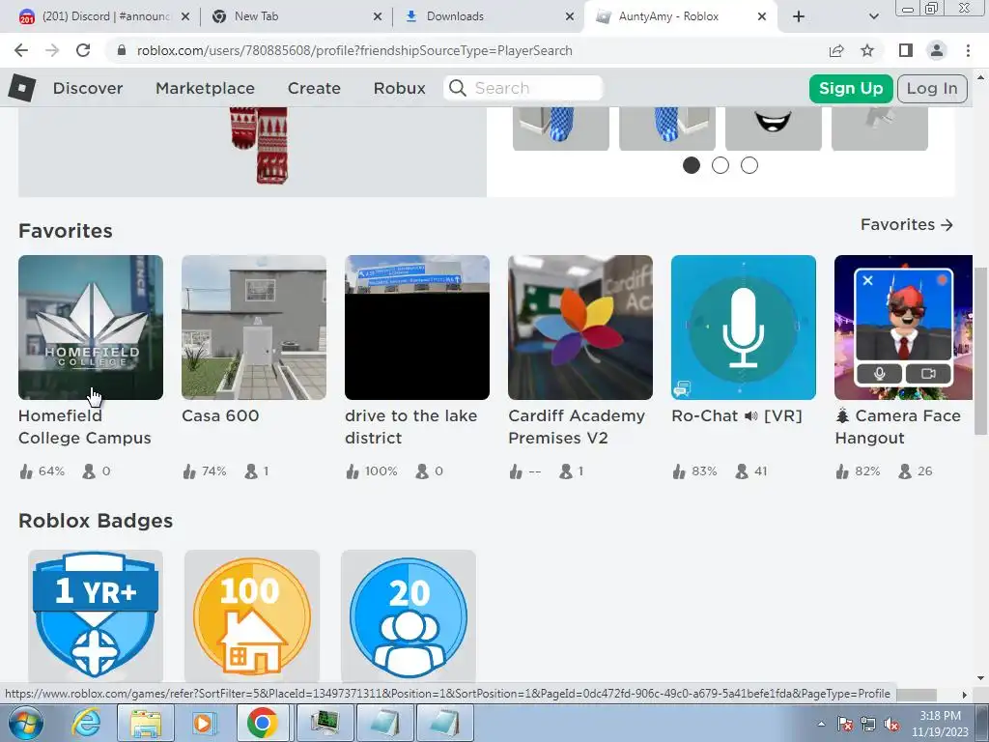Click volume muted tray icon
Image resolution: width=989 pixels, height=742 pixels.
(891, 724)
